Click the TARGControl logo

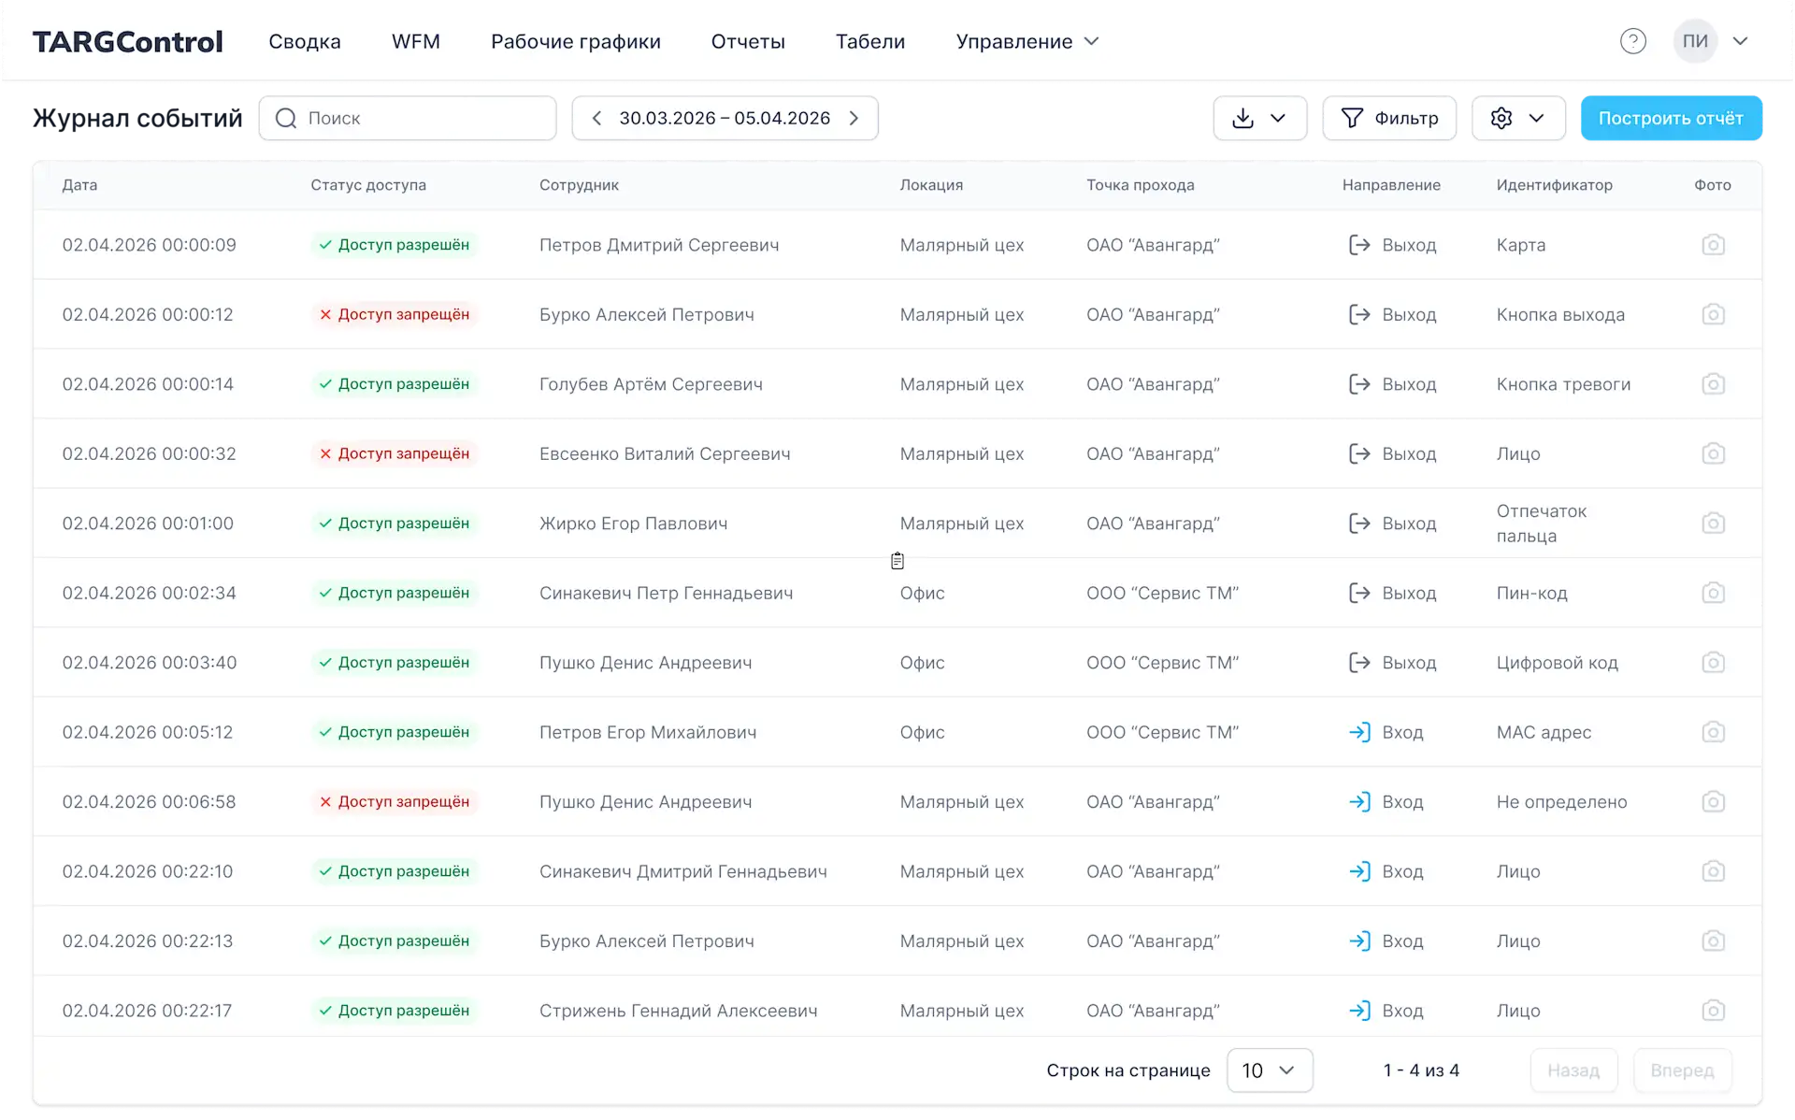click(x=128, y=41)
